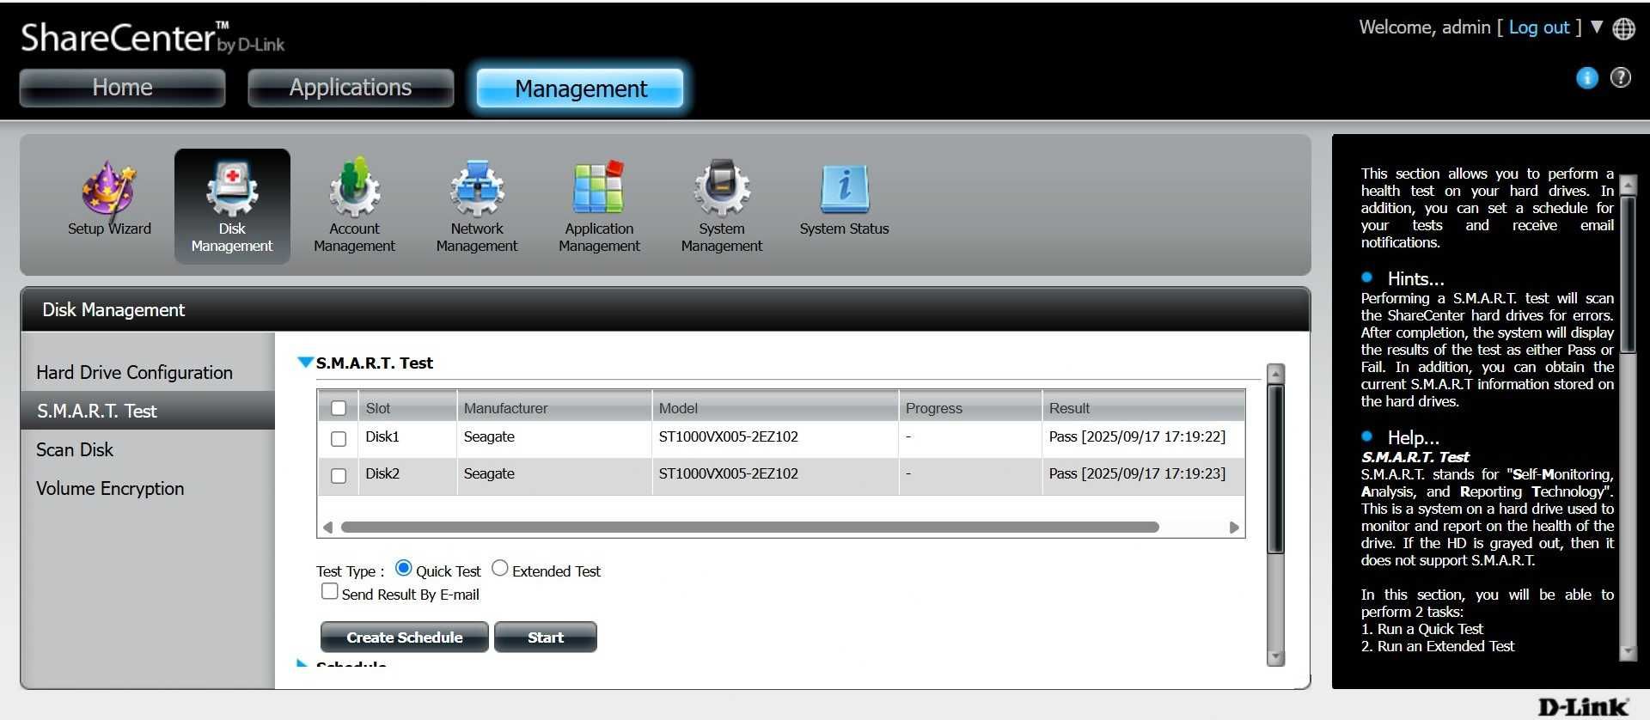Open the Setup Wizard icon
Screen dimensions: 1650x720
(109, 199)
